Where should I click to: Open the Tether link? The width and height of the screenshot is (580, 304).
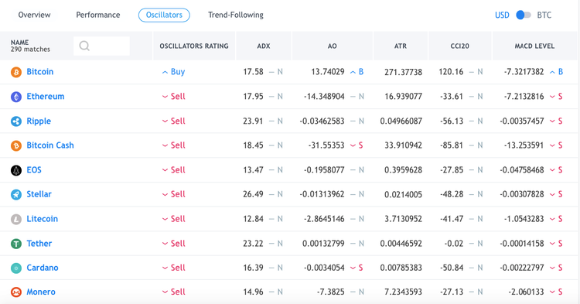pos(39,244)
